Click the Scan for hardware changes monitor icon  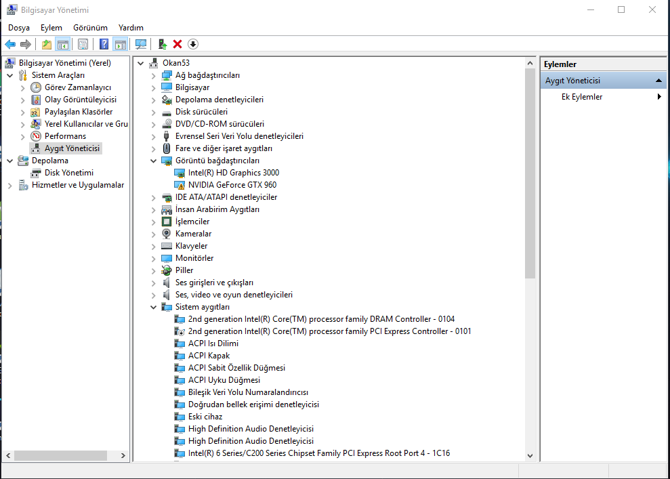(141, 44)
